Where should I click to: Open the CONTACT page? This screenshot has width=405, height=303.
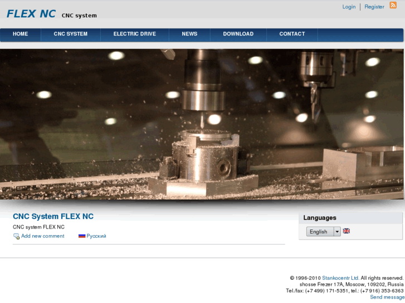click(292, 34)
